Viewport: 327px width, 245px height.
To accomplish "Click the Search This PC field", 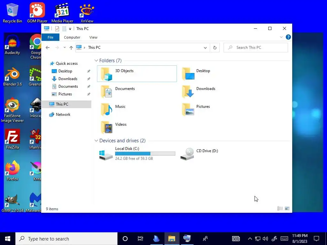I will pos(256,48).
